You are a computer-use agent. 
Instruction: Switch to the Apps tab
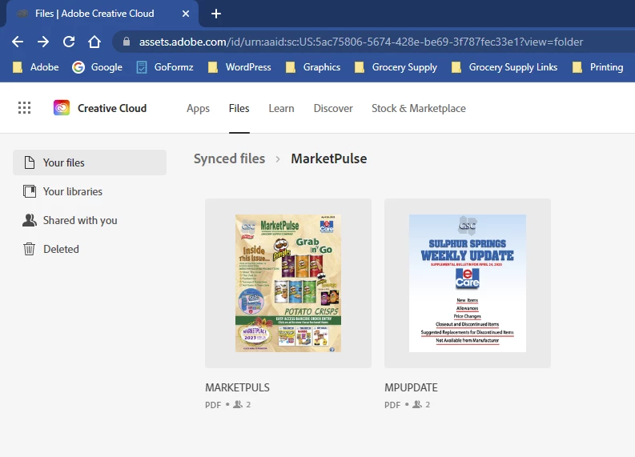[x=198, y=109]
